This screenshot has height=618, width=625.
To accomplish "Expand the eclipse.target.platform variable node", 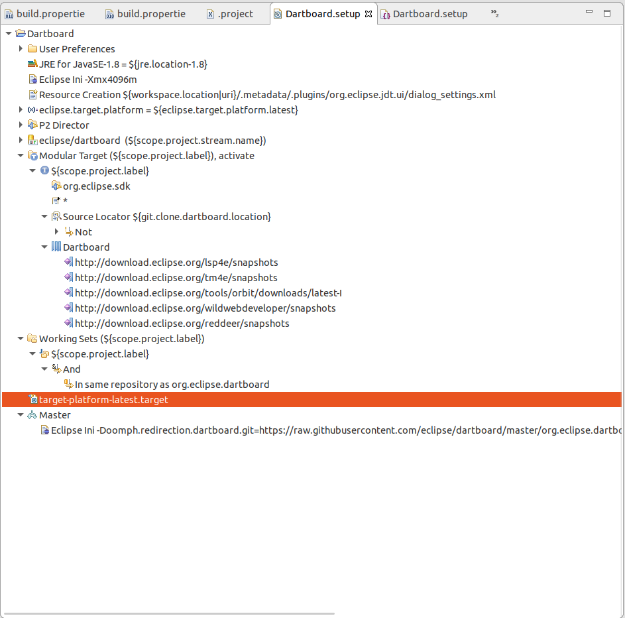I will pyautogui.click(x=21, y=109).
